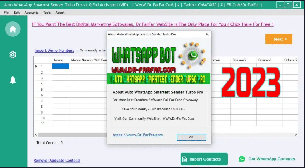The image size is (305, 168).
Task: Click the Next button
Action: coord(279,39)
